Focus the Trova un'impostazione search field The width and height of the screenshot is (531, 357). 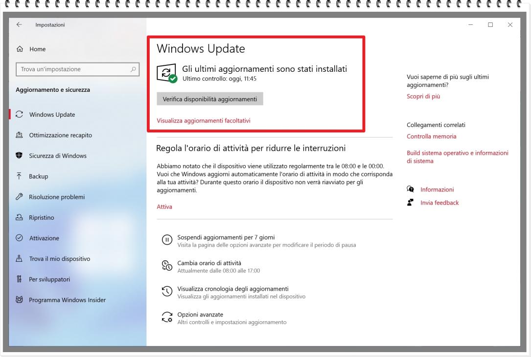coord(73,69)
